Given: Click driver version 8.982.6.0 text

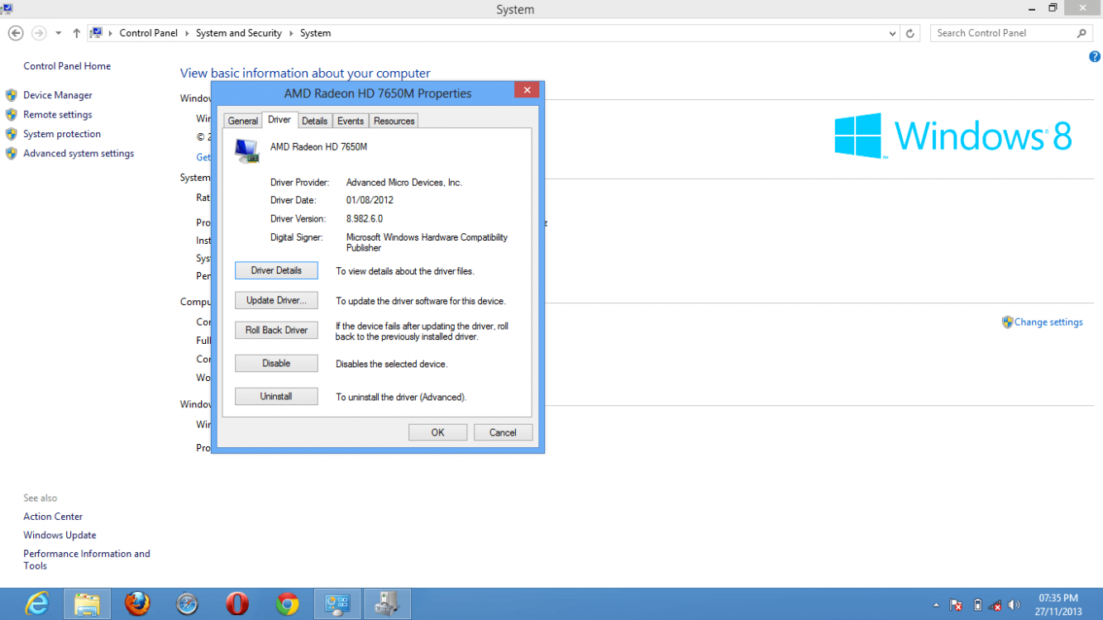Looking at the screenshot, I should click(x=365, y=219).
